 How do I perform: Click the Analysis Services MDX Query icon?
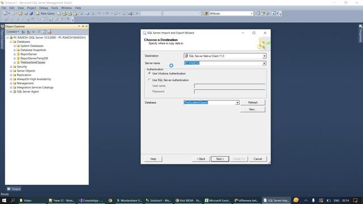point(65,14)
